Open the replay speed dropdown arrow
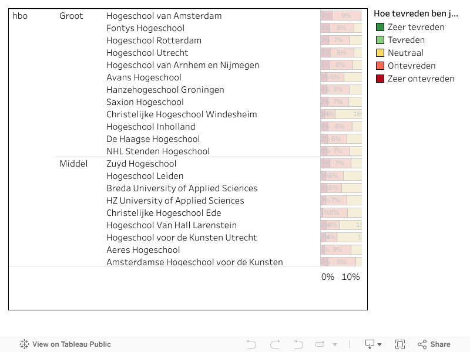This screenshot has width=470, height=352. pos(335,344)
